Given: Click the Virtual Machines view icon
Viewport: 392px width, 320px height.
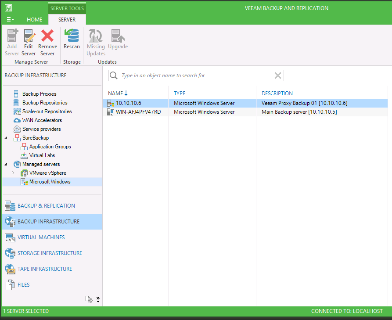Looking at the screenshot, I should 10,237.
